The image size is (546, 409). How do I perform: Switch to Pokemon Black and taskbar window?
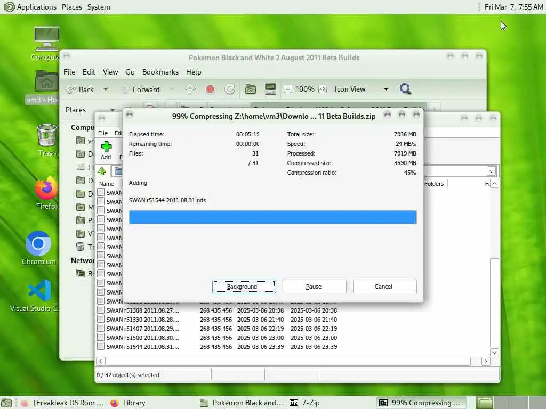(242, 403)
